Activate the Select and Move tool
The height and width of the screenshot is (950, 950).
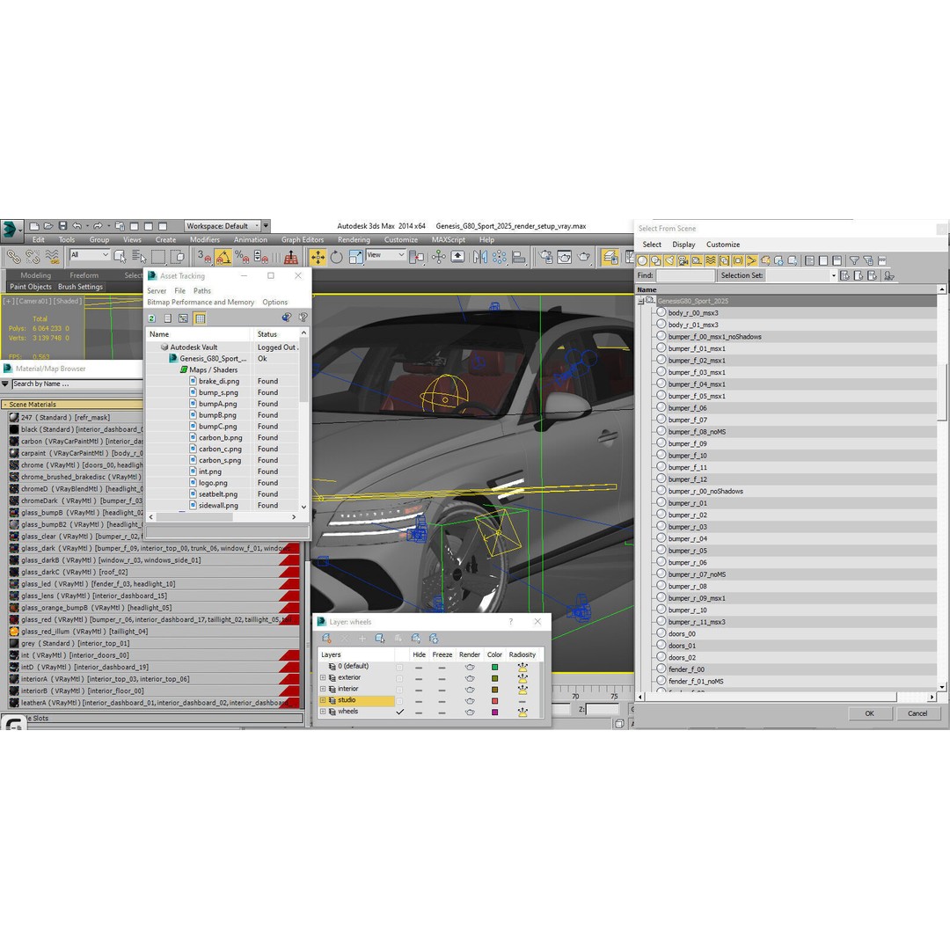[318, 257]
